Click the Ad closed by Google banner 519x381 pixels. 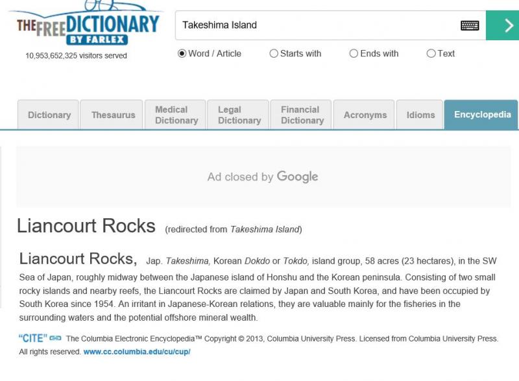click(263, 177)
